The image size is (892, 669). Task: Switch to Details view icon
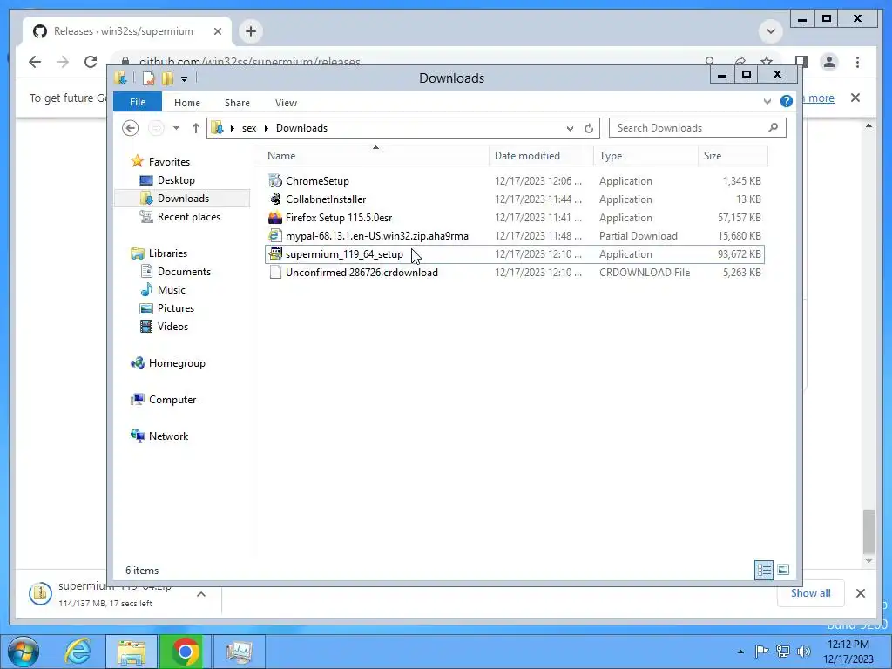(763, 570)
